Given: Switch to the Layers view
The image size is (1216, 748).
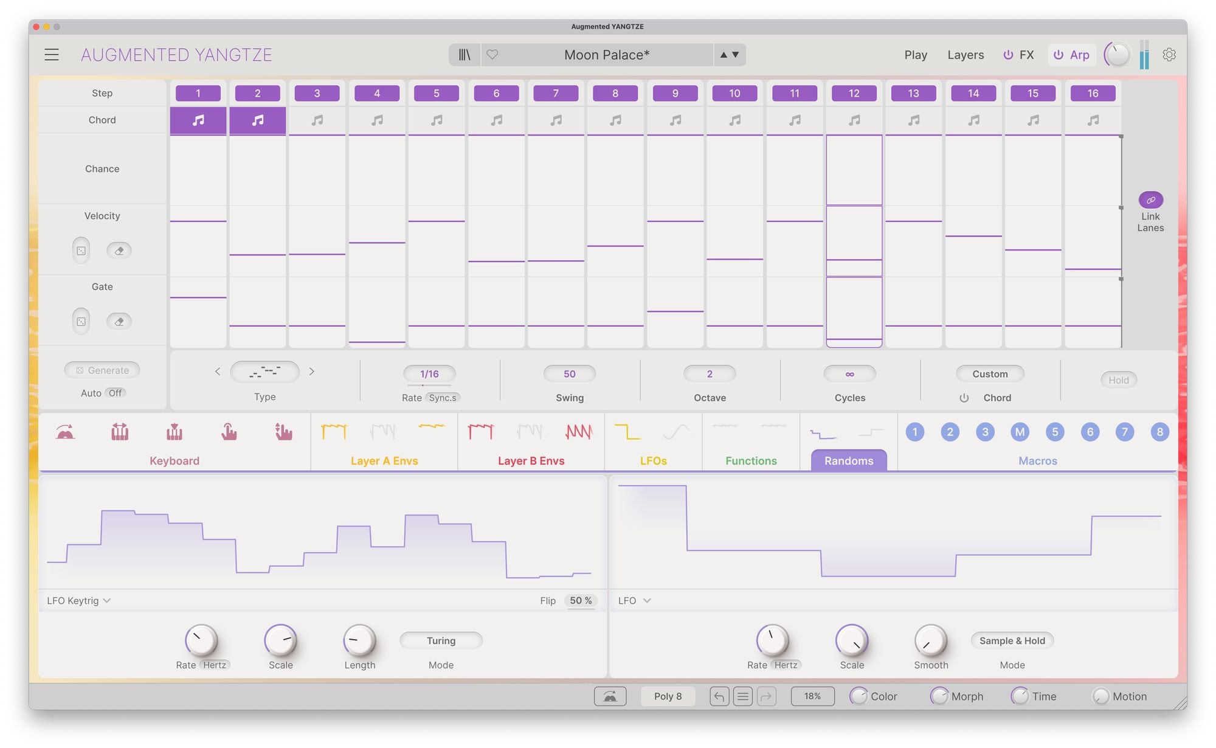Looking at the screenshot, I should click(x=965, y=55).
